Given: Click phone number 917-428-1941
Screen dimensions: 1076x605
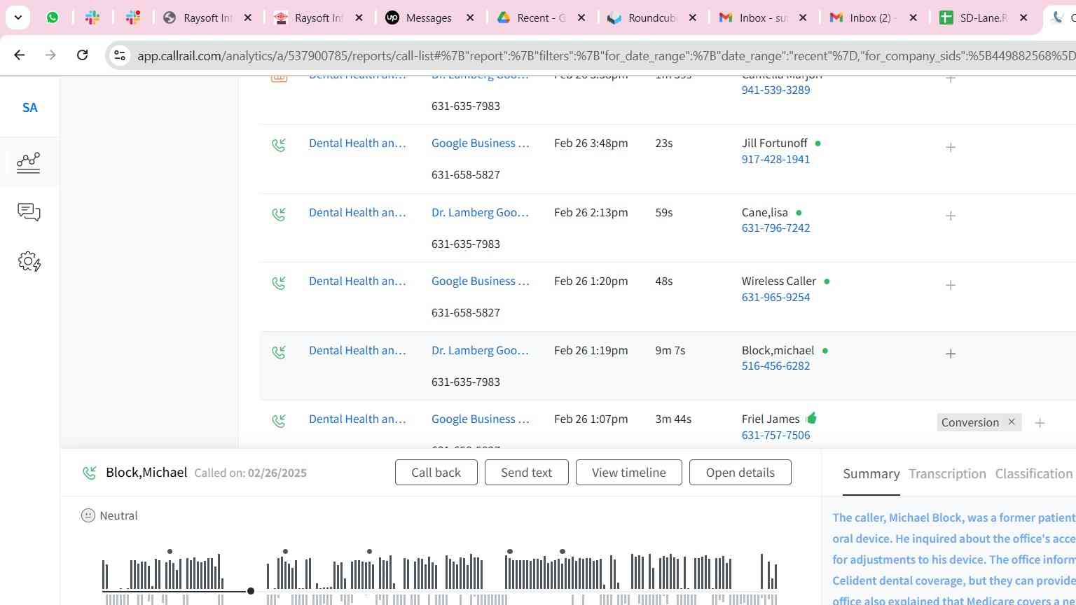Looking at the screenshot, I should [x=775, y=159].
